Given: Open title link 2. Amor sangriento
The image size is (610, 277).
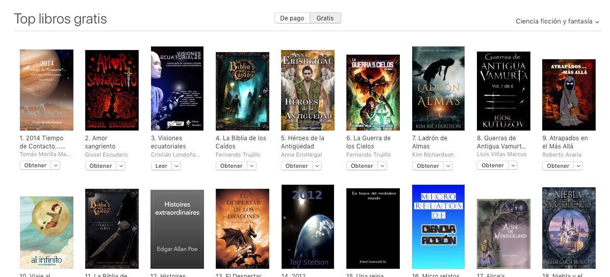Looking at the screenshot, I should click(x=100, y=142).
